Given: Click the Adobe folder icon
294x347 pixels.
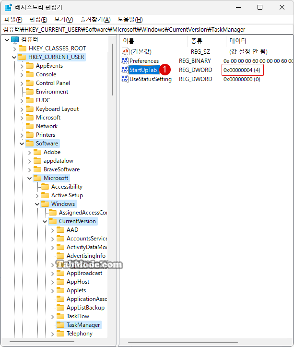Looking at the screenshot, I should click(37, 152).
